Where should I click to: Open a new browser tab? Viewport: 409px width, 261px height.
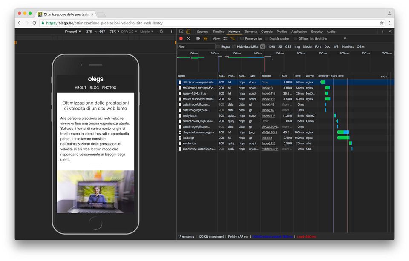(101, 14)
